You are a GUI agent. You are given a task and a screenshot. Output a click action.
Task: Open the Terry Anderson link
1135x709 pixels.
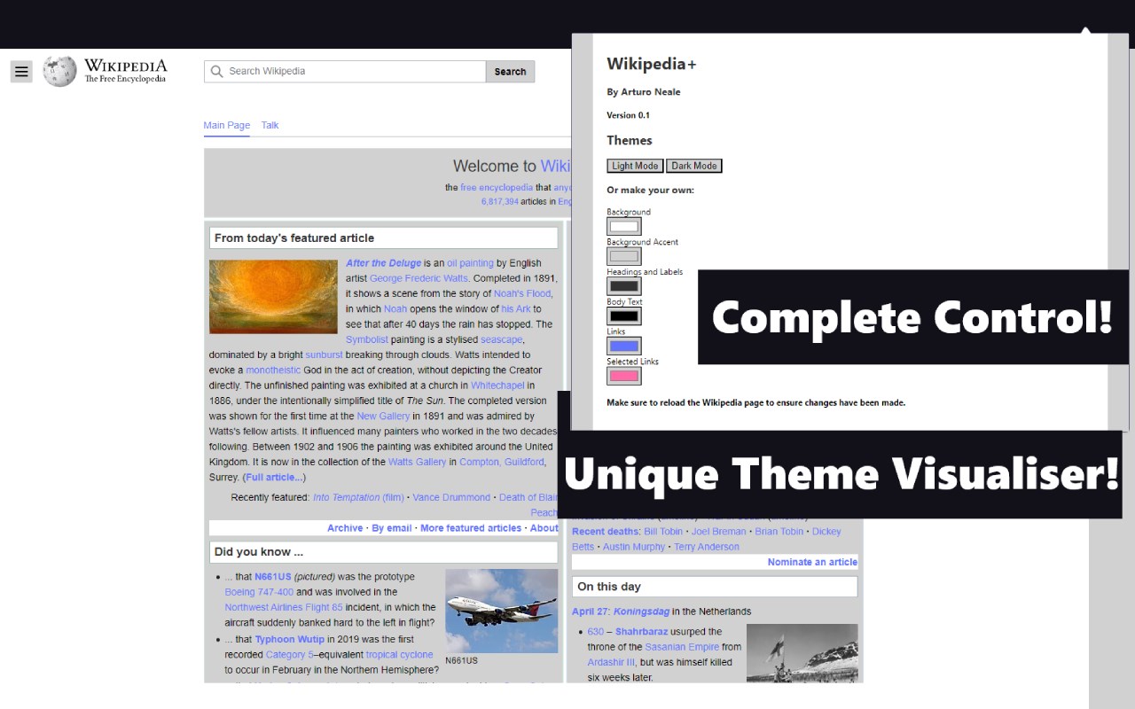point(707,547)
